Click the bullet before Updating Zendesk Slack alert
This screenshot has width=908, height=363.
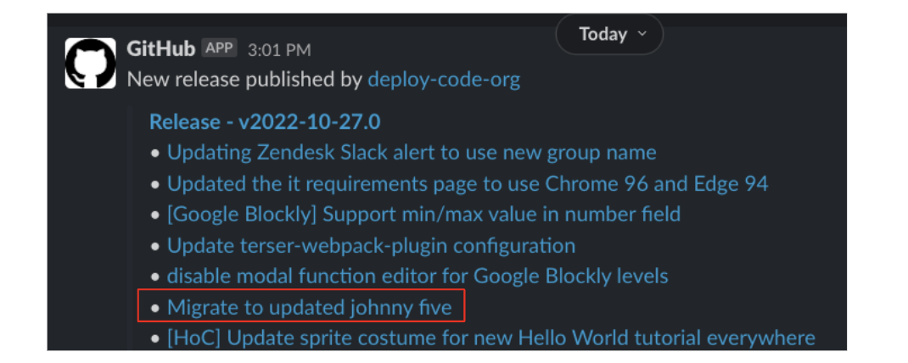(154, 154)
